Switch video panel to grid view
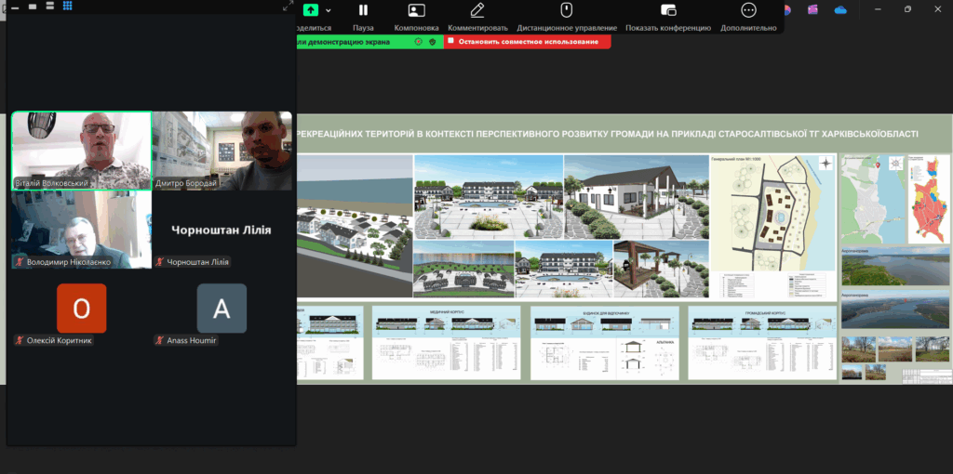 (68, 6)
